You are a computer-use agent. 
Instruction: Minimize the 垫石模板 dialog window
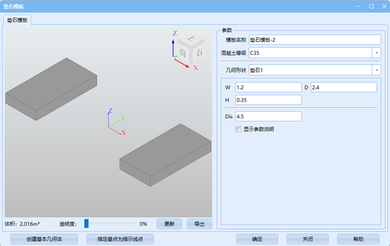[x=359, y=6]
